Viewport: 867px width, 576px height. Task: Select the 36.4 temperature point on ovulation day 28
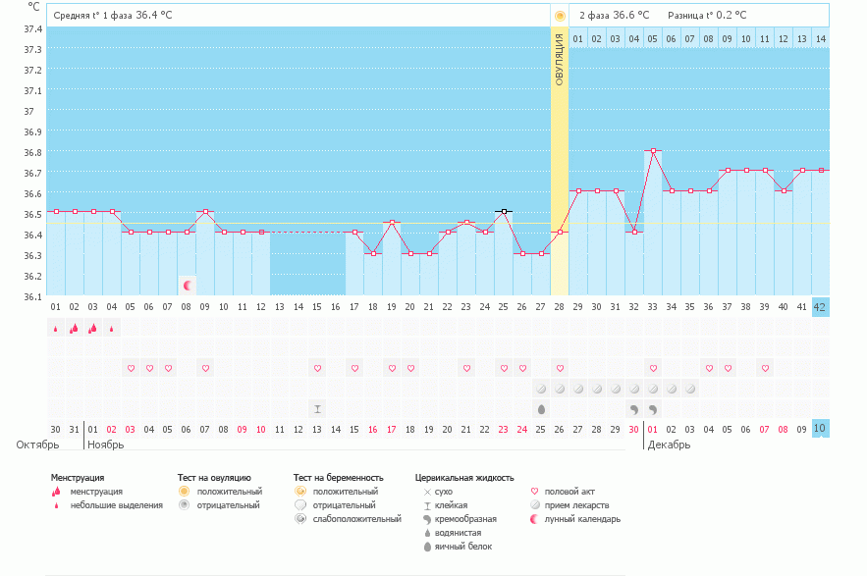click(x=560, y=233)
